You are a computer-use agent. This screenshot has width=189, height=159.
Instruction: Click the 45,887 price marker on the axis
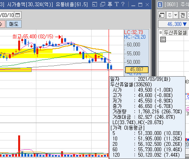(137, 70)
